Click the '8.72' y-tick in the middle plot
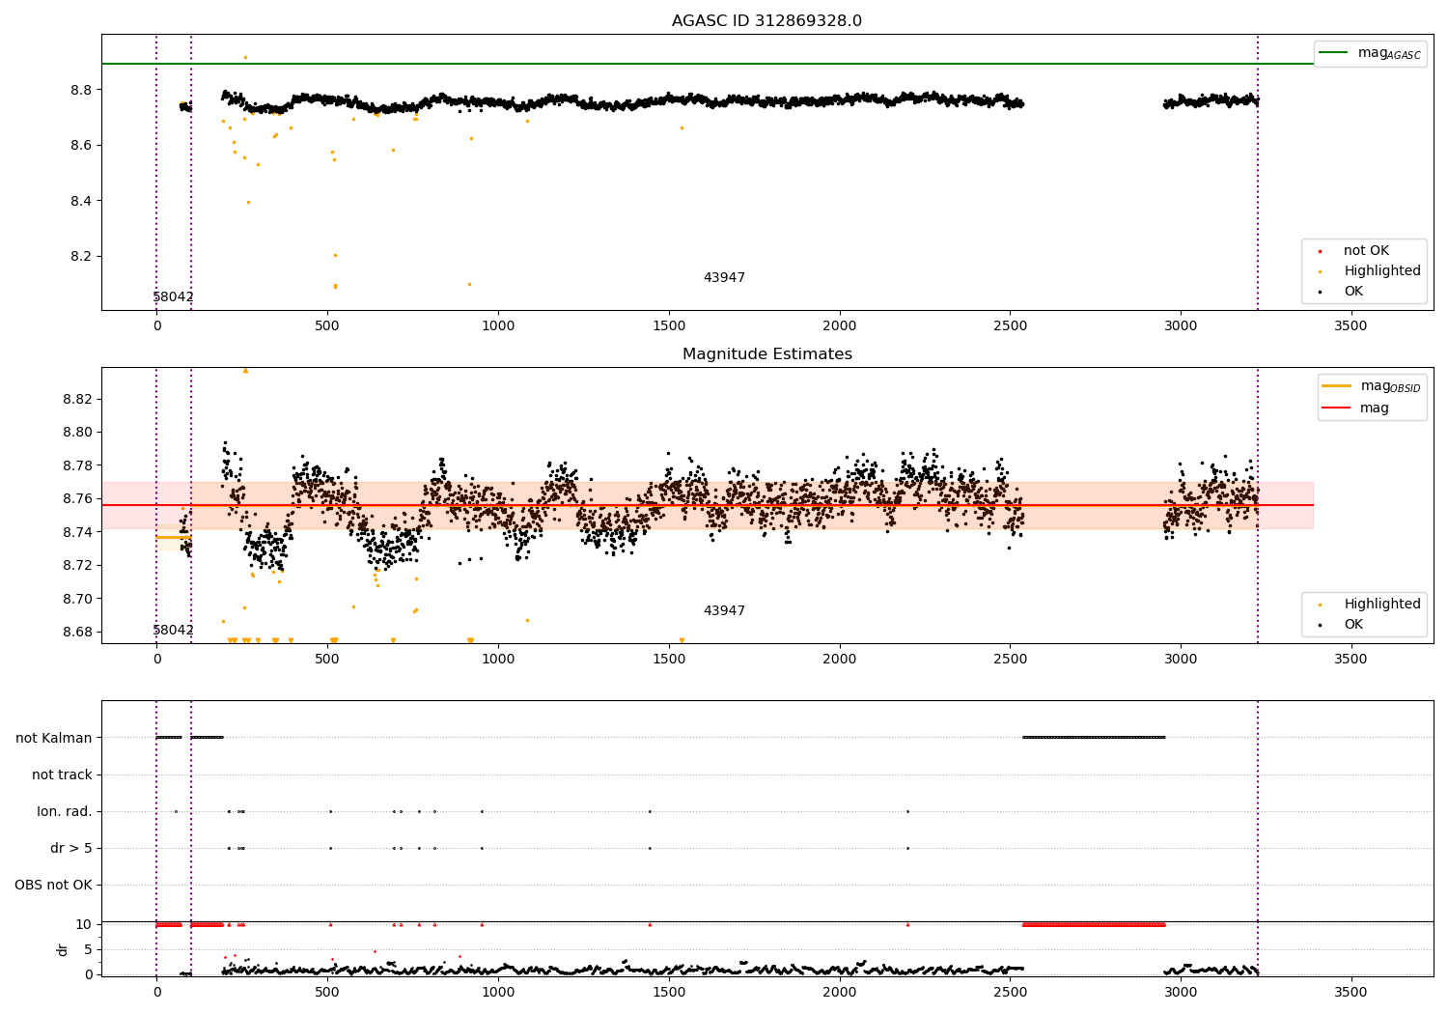 (x=76, y=565)
